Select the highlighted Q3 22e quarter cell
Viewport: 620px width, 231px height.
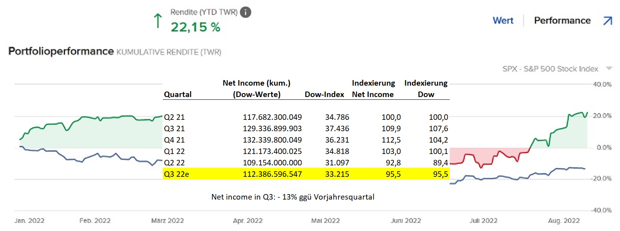pos(176,174)
